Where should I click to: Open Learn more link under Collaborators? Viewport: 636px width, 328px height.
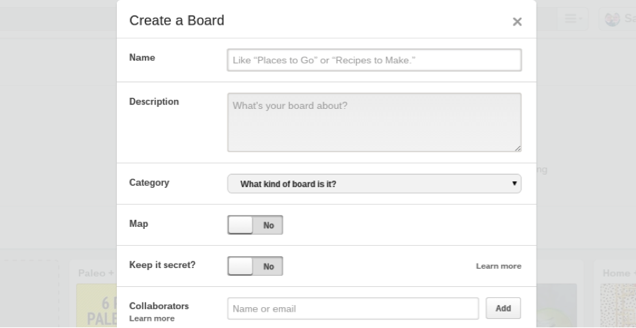(x=152, y=319)
